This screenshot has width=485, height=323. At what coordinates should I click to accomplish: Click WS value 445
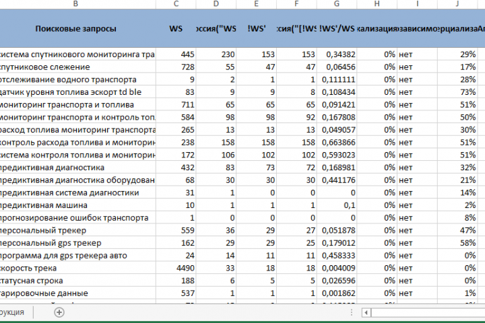(176, 55)
